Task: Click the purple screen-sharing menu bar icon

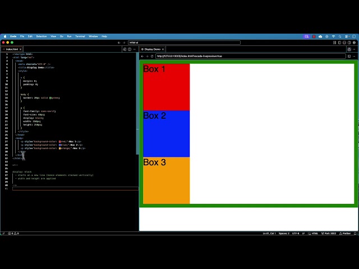Action: (x=307, y=36)
